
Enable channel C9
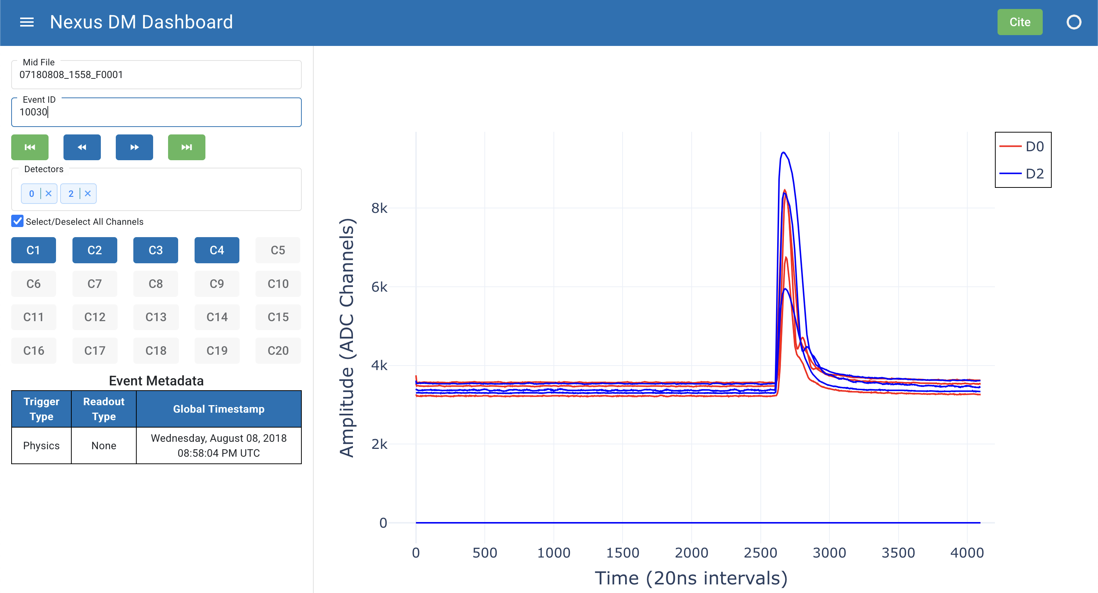click(x=217, y=283)
